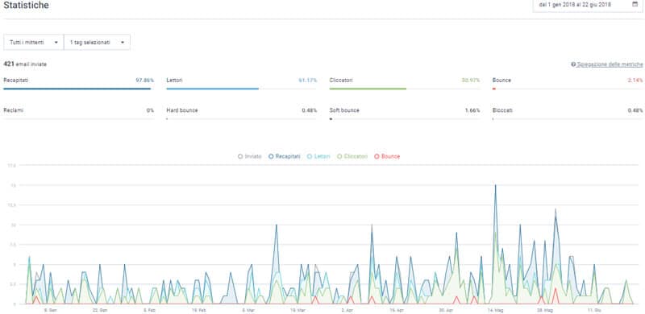Click the 97.86% Recapitati value

tap(145, 81)
